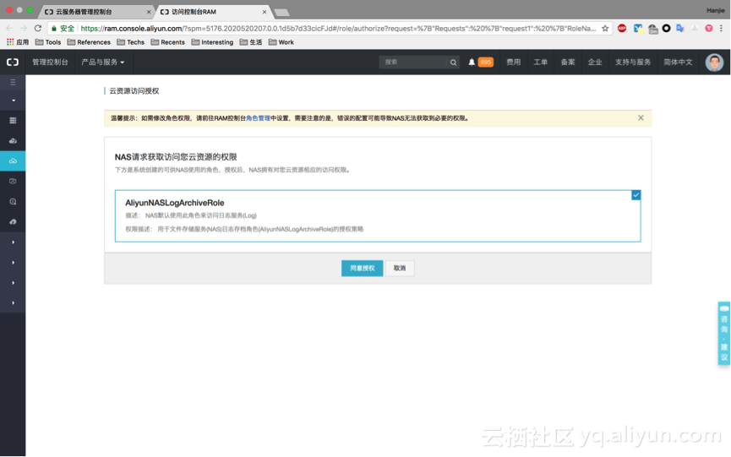Click the browser forward arrow

point(24,29)
